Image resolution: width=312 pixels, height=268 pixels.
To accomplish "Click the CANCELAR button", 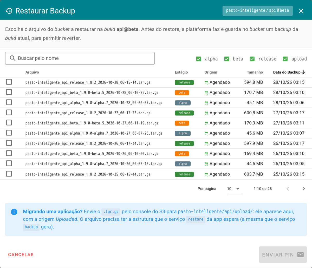I will tap(21, 255).
